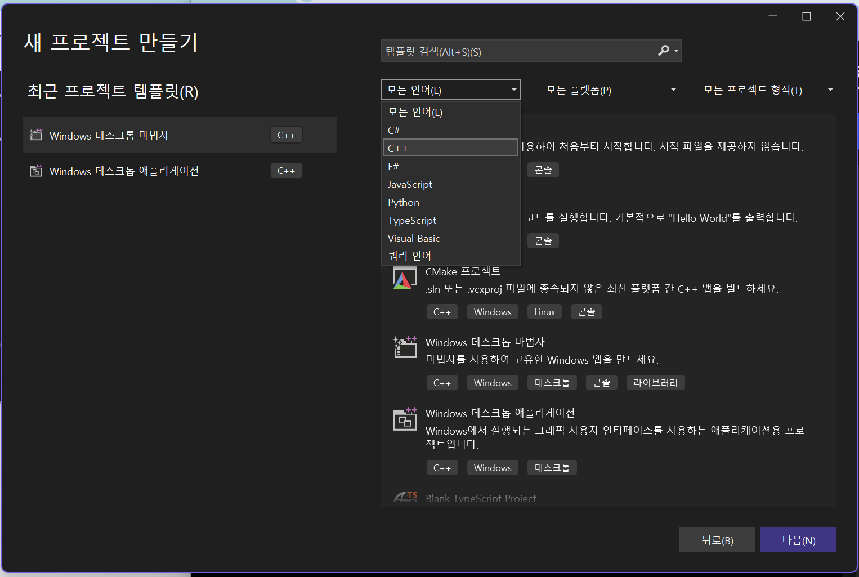Click the CMake project template icon
Viewport: 859px width, 577px height.
pyautogui.click(x=405, y=279)
